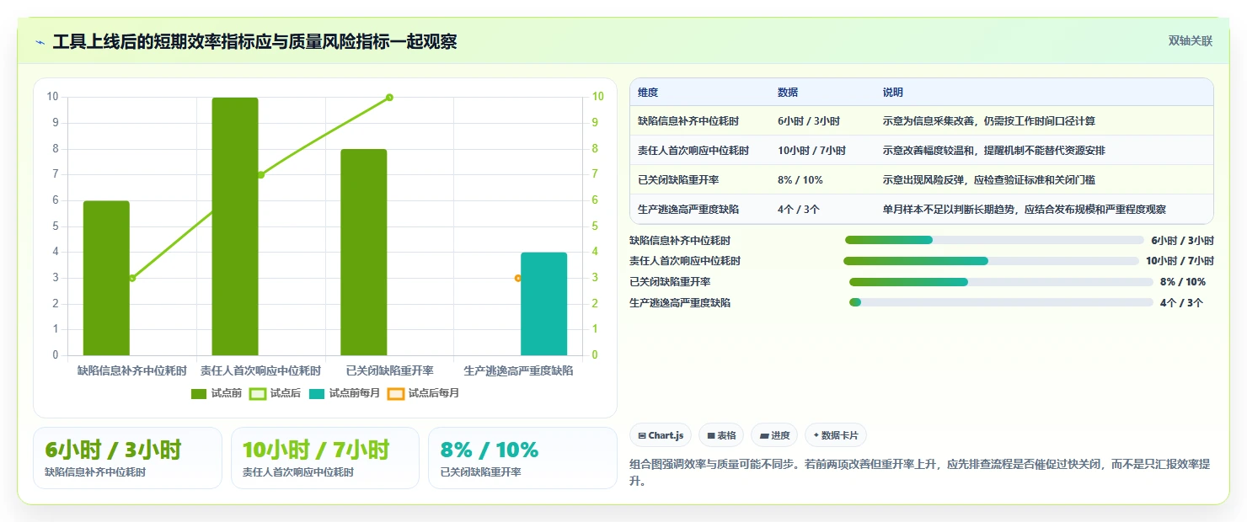Image resolution: width=1247 pixels, height=522 pixels.
Task: Click table row label 已关闭缺陷重开率
Action: coord(678,180)
